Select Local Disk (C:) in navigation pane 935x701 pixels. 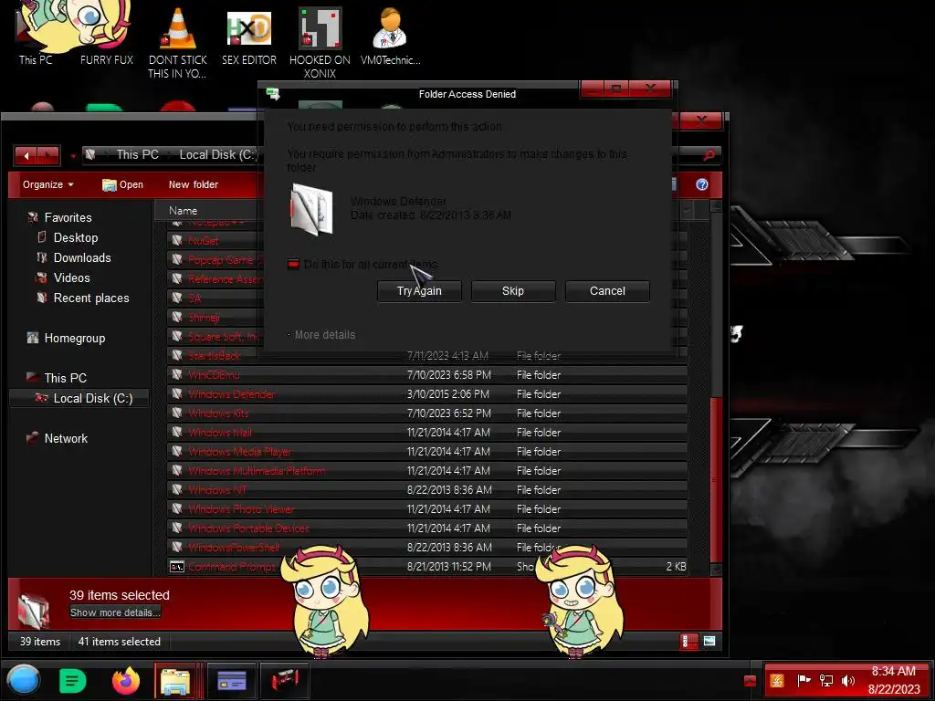(79, 398)
